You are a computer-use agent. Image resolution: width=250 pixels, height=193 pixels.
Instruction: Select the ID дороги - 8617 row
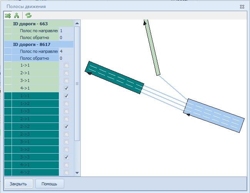[32, 44]
